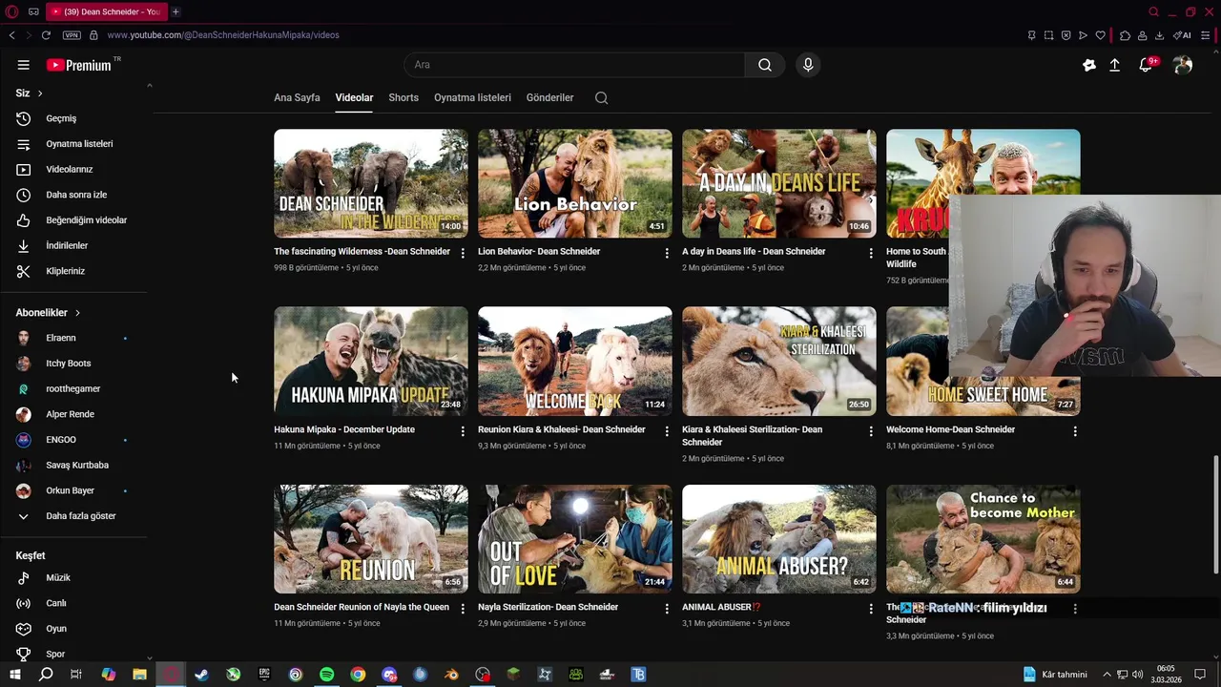Reload the page with browser refresh icon
The width and height of the screenshot is (1221, 687).
click(45, 35)
